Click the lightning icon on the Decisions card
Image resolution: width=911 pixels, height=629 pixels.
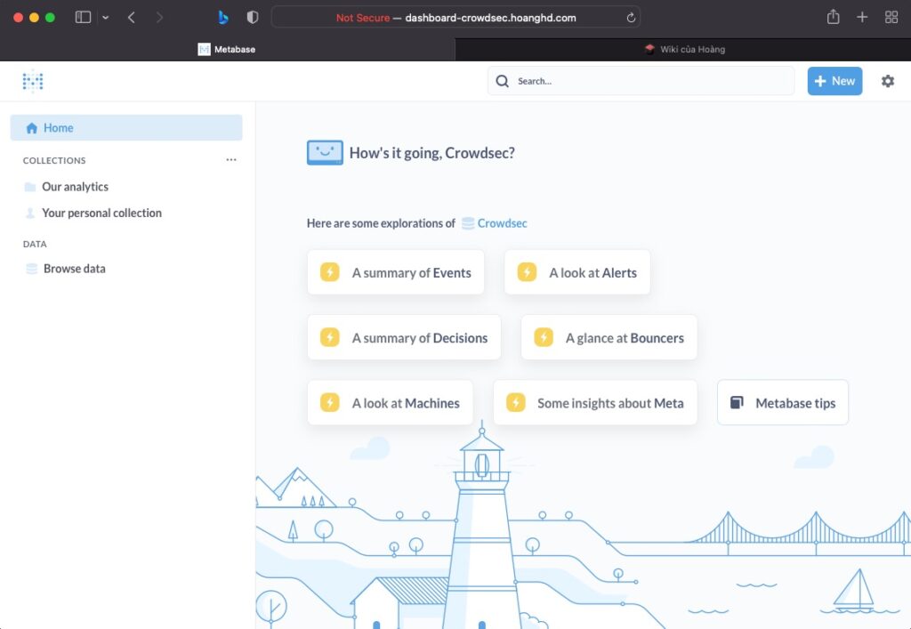click(329, 337)
